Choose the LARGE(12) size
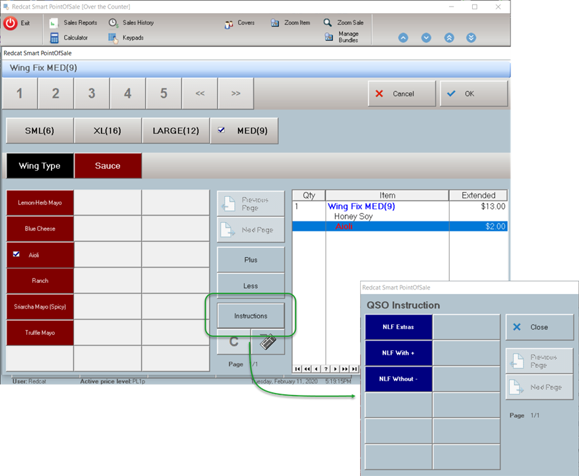The height and width of the screenshot is (476, 579). tap(176, 131)
